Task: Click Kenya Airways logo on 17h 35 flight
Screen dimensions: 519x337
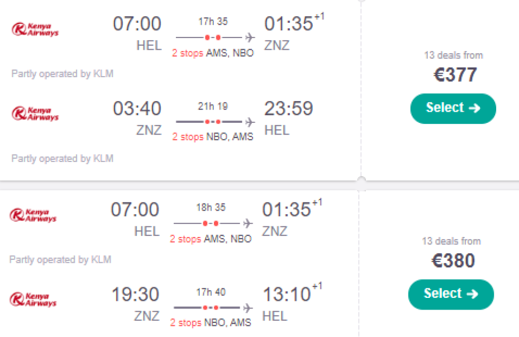Action: pyautogui.click(x=35, y=29)
